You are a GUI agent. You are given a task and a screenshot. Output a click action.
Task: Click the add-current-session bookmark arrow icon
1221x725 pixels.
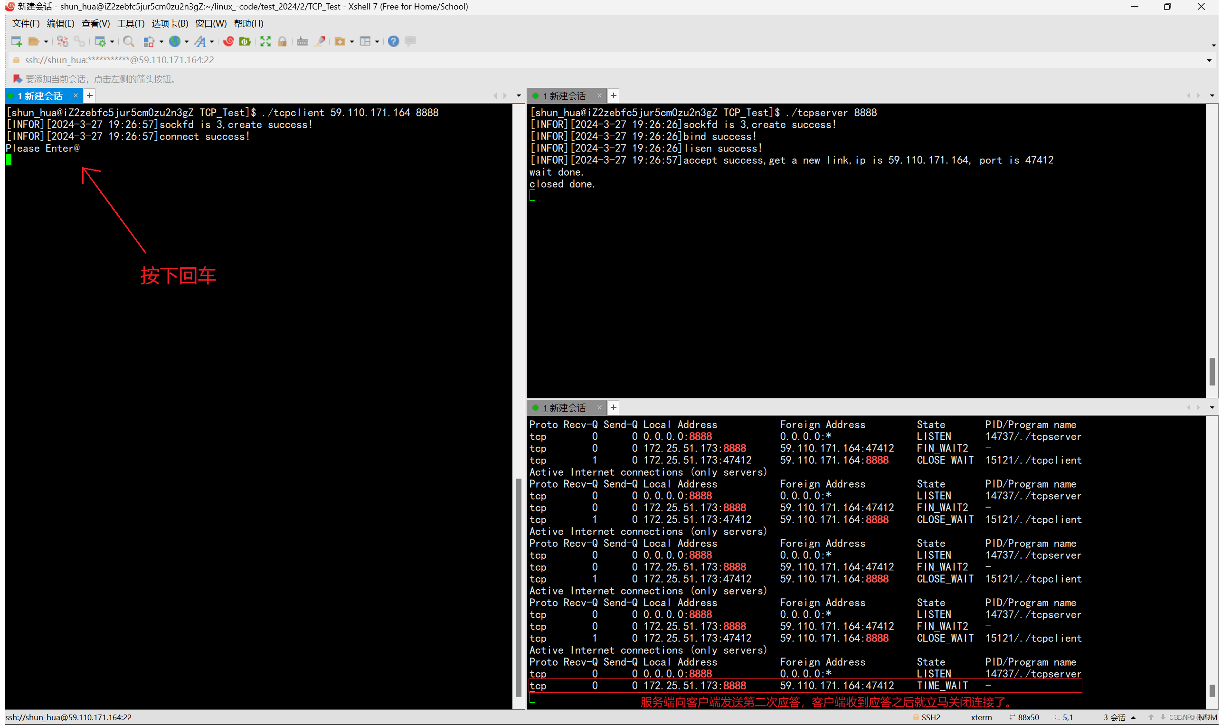[18, 79]
